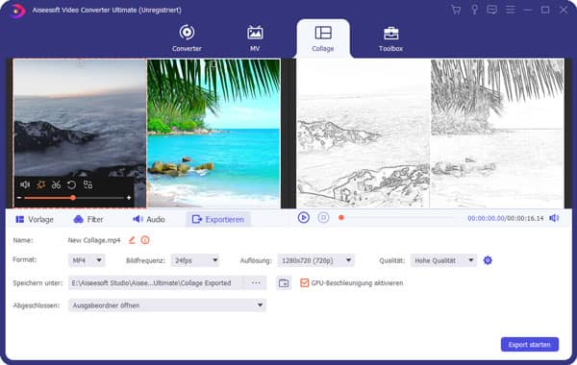Screen dimensions: 577x365
Task: Stop the preview playback
Action: (323, 218)
